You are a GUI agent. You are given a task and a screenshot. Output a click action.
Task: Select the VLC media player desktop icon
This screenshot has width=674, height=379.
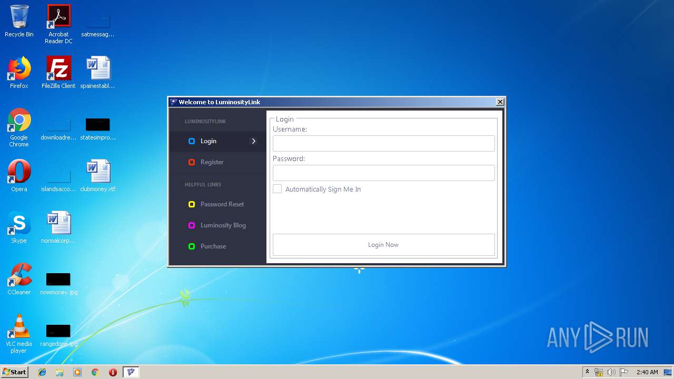pos(19,334)
